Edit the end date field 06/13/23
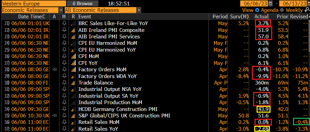Viewport: 310px width, 132px height. point(293,3)
